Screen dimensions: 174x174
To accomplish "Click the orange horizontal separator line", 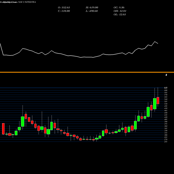I will pos(87,72).
